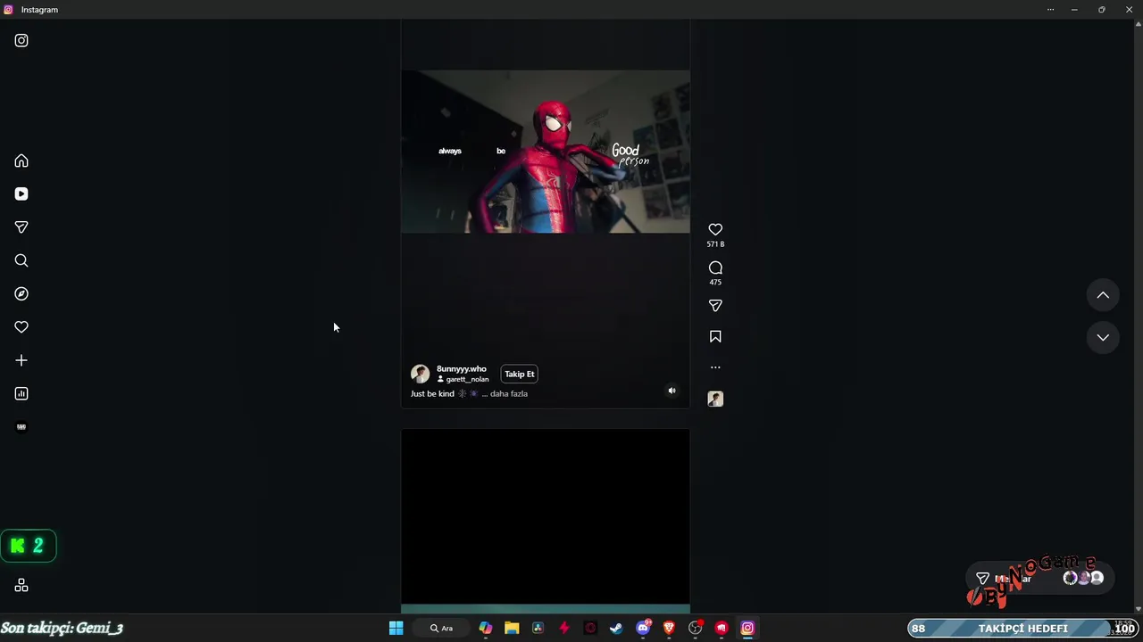Screen dimensions: 1143x642
Task: Open DaVinci Resolve from the taskbar
Action: tap(538, 628)
